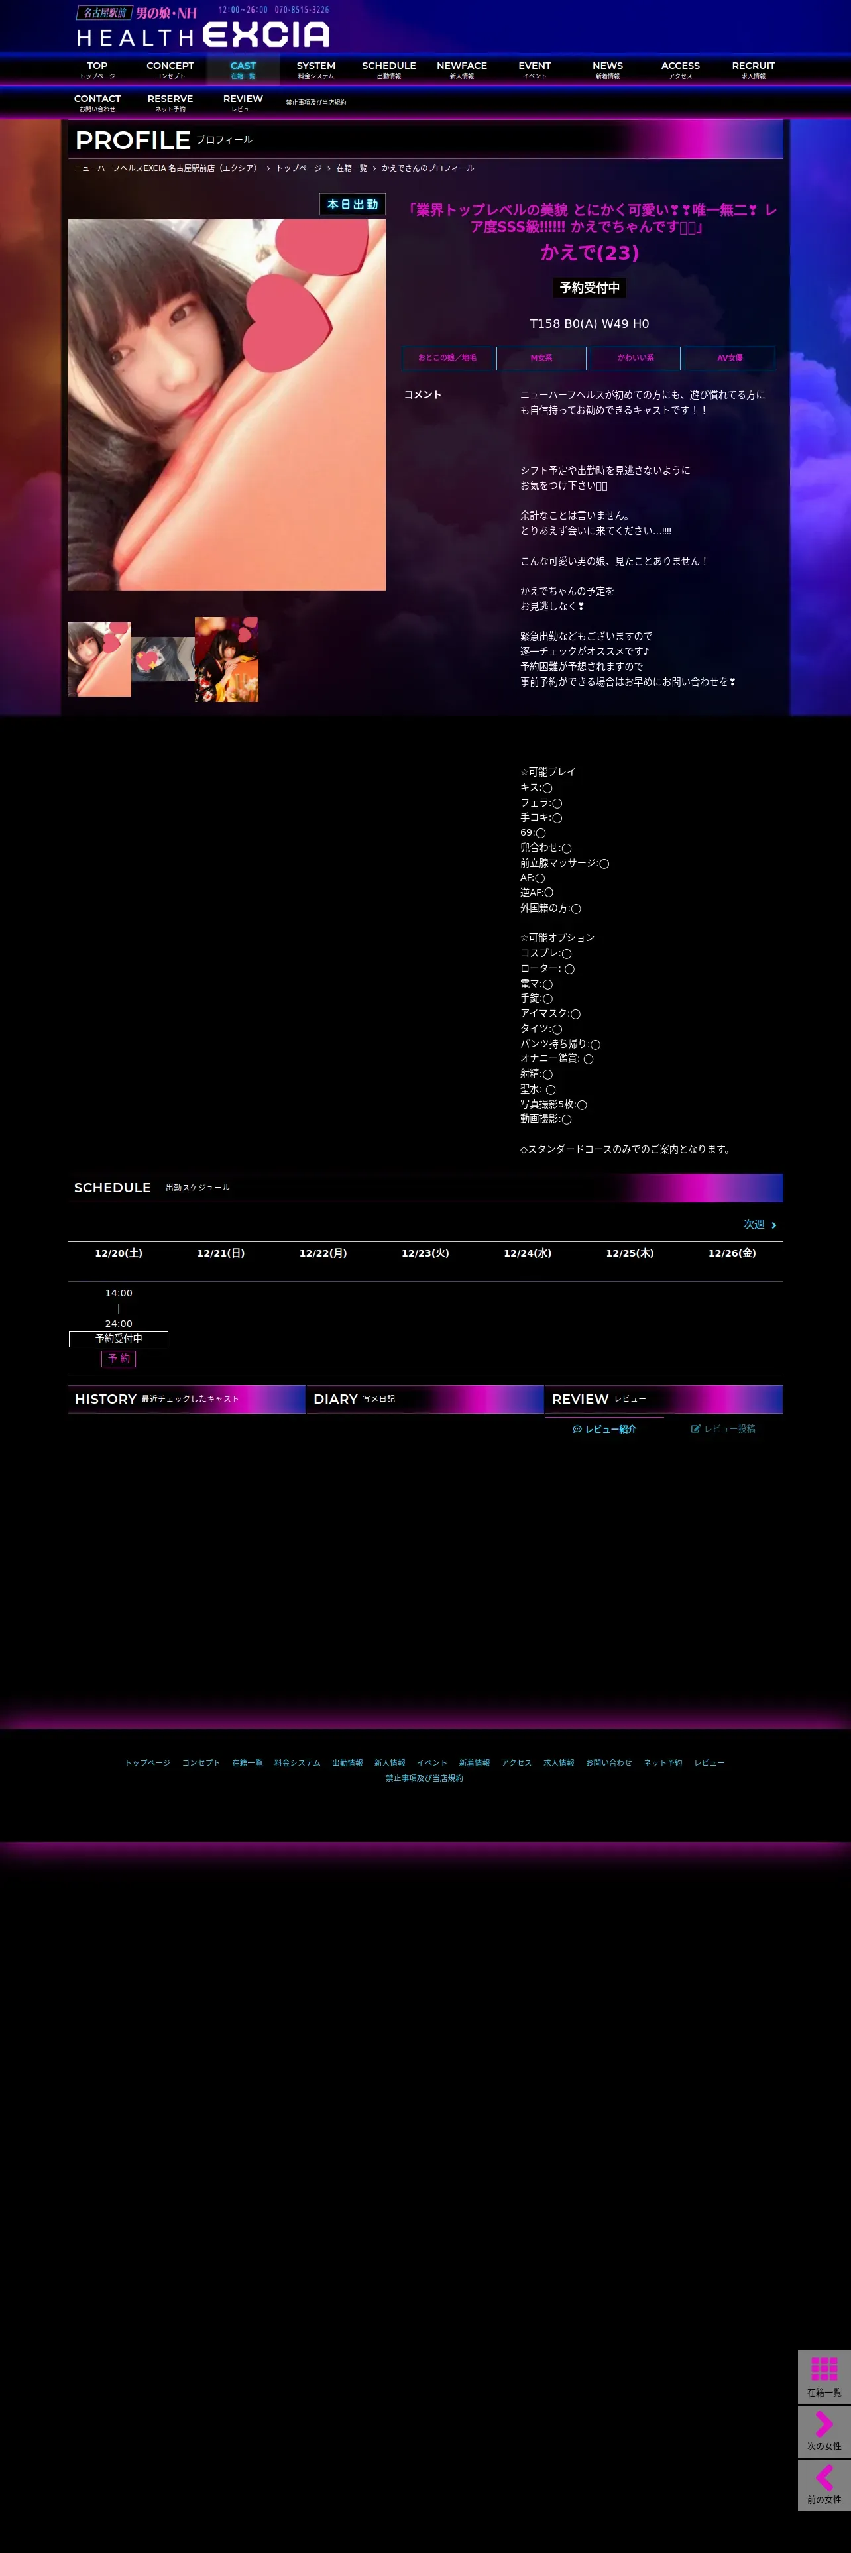Screen dimensions: 851x2553
Task: Go to the NEWS page
Action: (x=607, y=70)
